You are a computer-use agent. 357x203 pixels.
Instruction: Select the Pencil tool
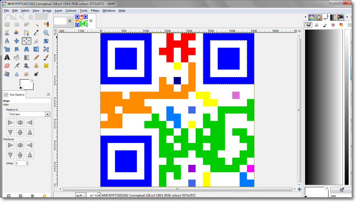click(36, 57)
